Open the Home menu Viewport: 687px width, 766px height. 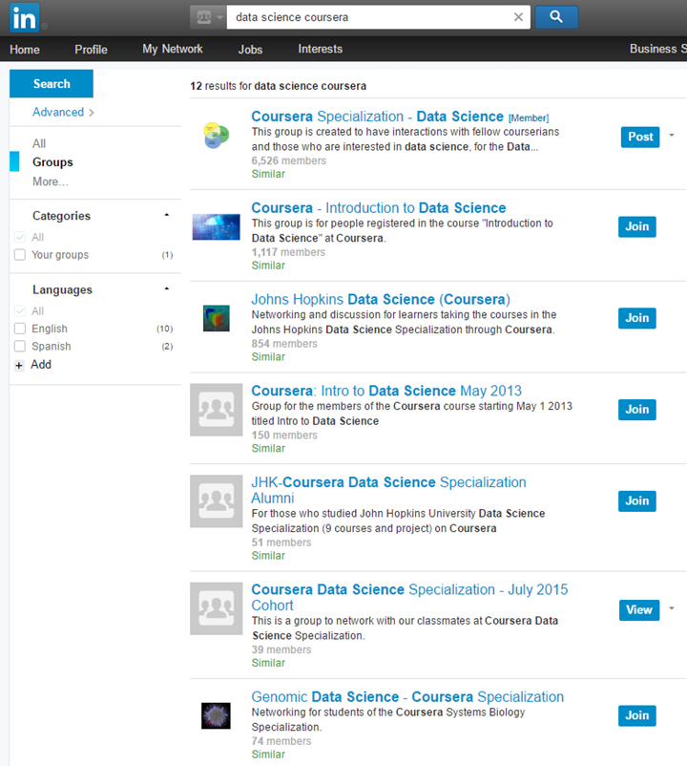[x=25, y=50]
